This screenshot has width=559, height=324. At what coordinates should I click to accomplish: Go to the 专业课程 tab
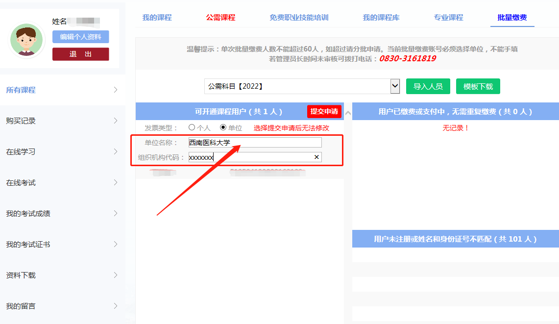448,18
